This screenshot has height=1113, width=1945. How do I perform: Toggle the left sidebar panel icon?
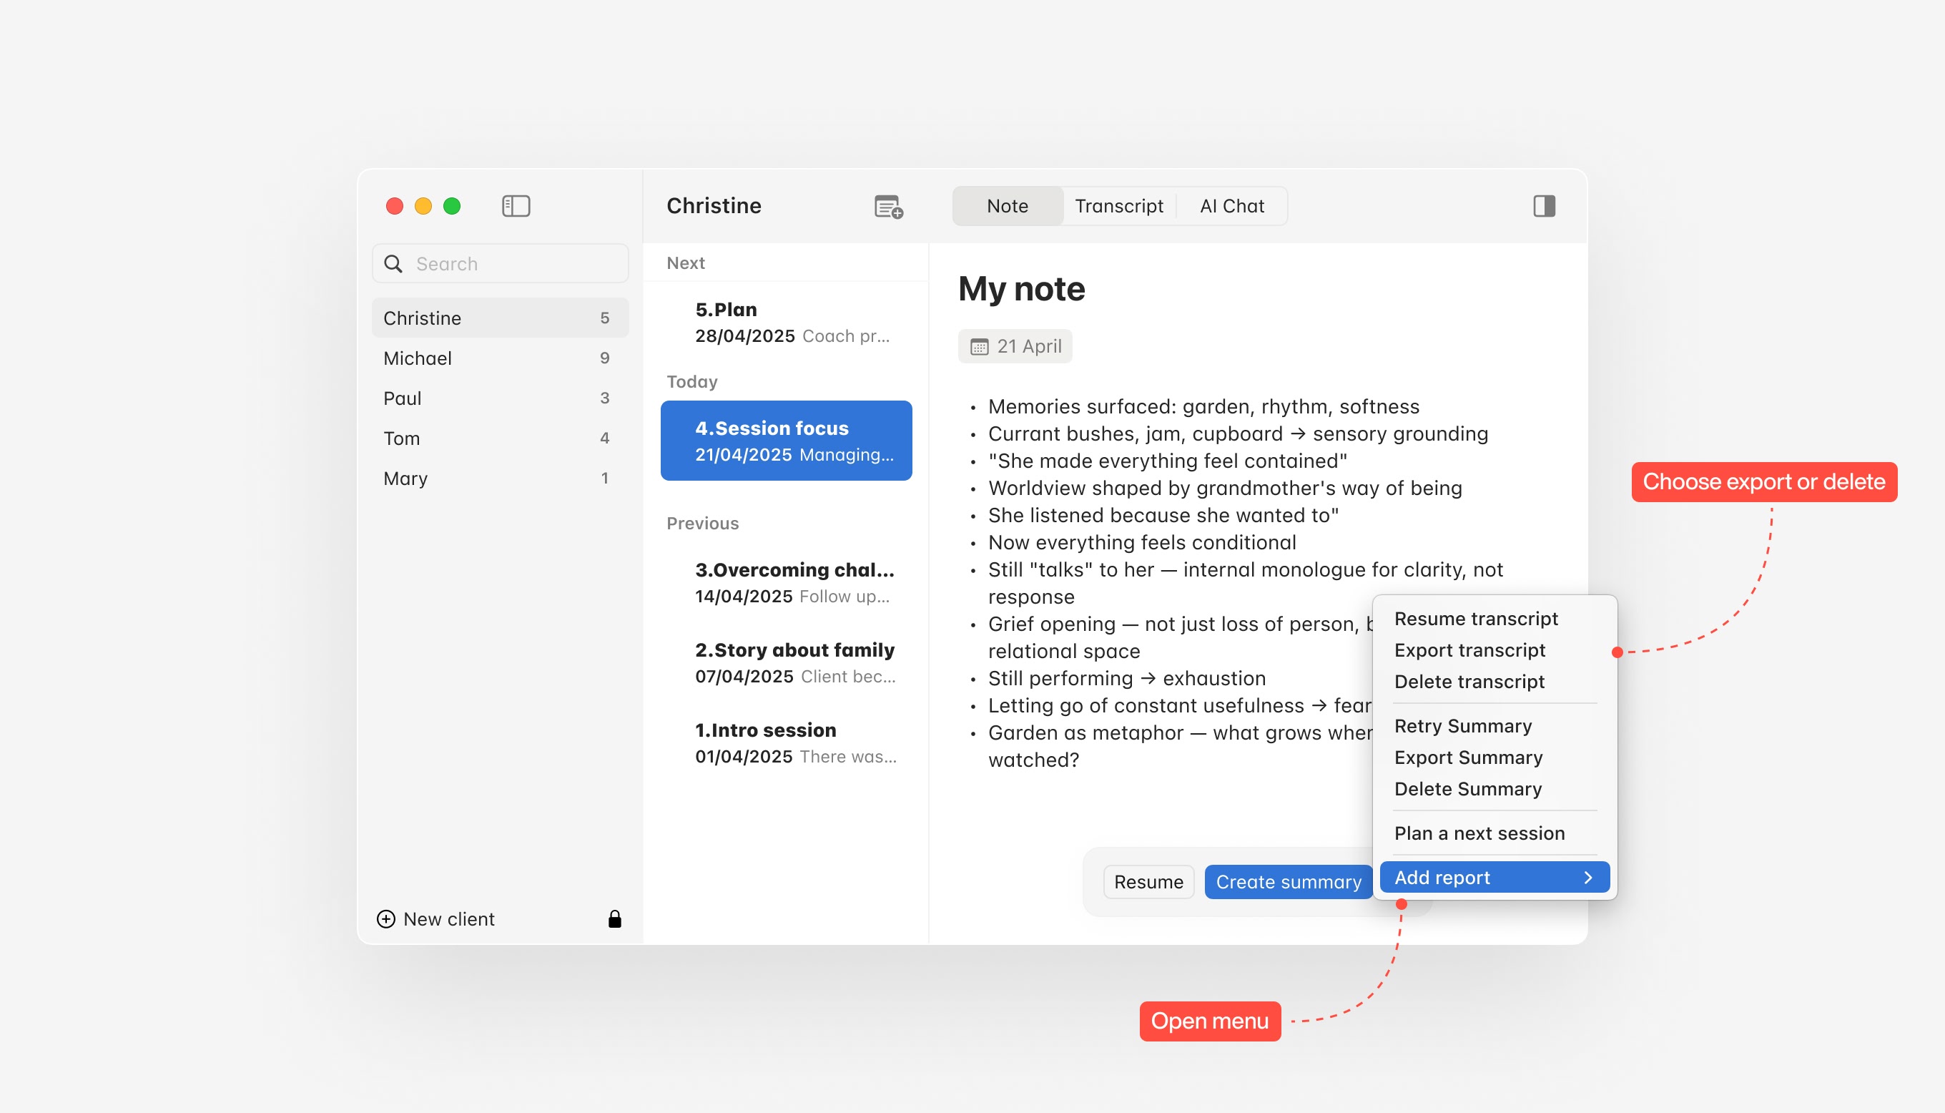tap(516, 205)
